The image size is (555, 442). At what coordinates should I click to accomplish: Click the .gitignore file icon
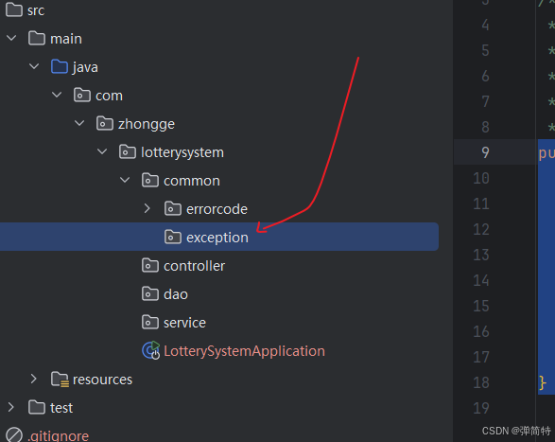tap(14, 435)
